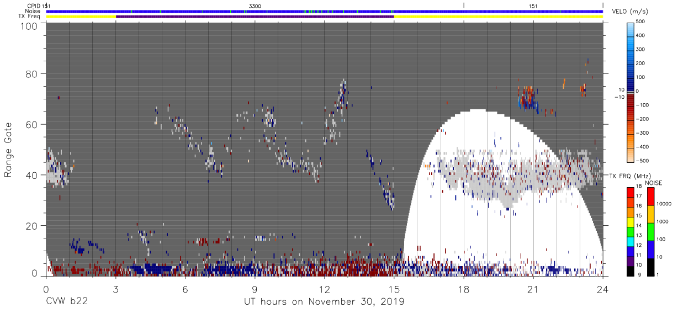Click the '13' TX frequency value
The width and height of the screenshot is (678, 313).
click(x=640, y=236)
